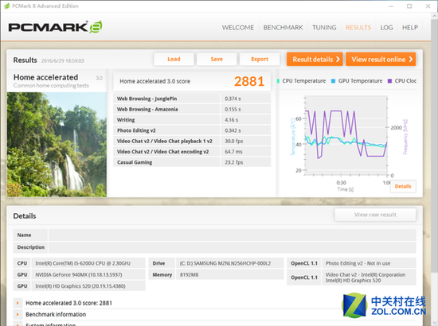Click the PCMark 8 logo
This screenshot has width=438, height=326.
[55, 27]
